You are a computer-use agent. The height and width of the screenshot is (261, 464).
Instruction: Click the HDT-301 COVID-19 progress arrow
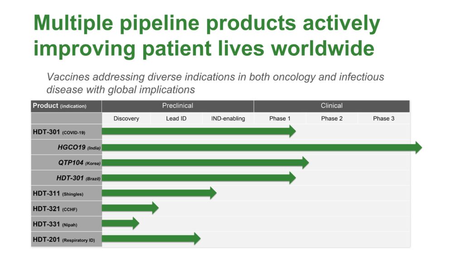[x=199, y=131]
